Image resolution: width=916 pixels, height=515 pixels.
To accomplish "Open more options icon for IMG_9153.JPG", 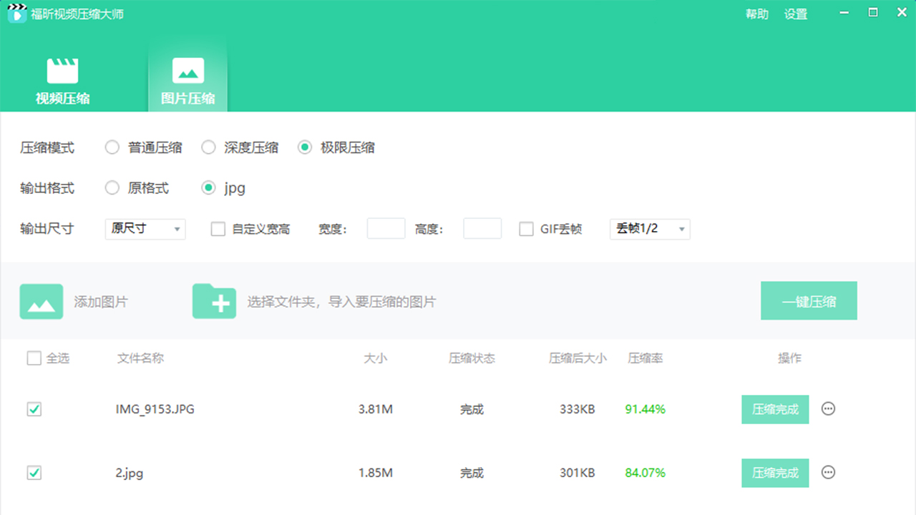I will (x=828, y=408).
